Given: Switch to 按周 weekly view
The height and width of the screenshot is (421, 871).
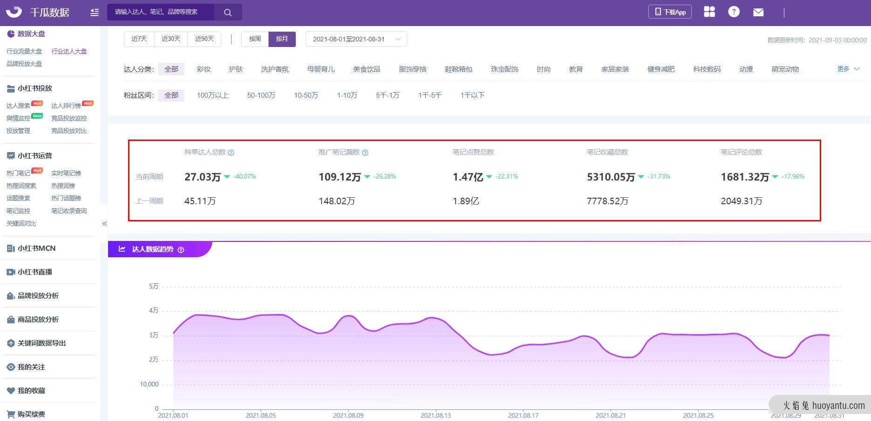Looking at the screenshot, I should 255,39.
